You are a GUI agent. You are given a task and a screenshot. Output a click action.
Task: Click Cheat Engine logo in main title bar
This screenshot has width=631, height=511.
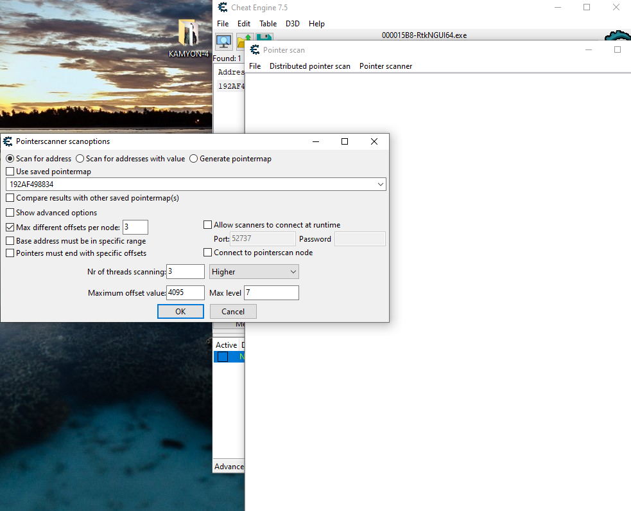pos(223,7)
